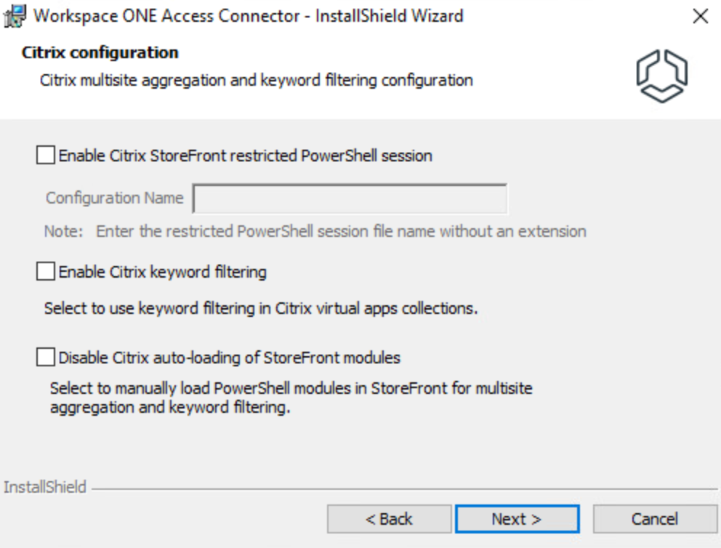Check Disable Citrix auto-loading of StoreFront modules
The height and width of the screenshot is (548, 721).
click(46, 358)
